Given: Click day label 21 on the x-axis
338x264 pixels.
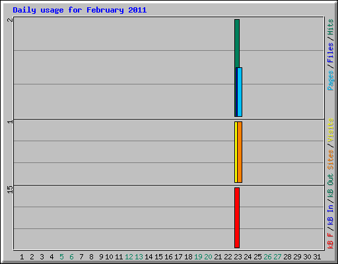Looking at the screenshot, I should [x=218, y=257].
